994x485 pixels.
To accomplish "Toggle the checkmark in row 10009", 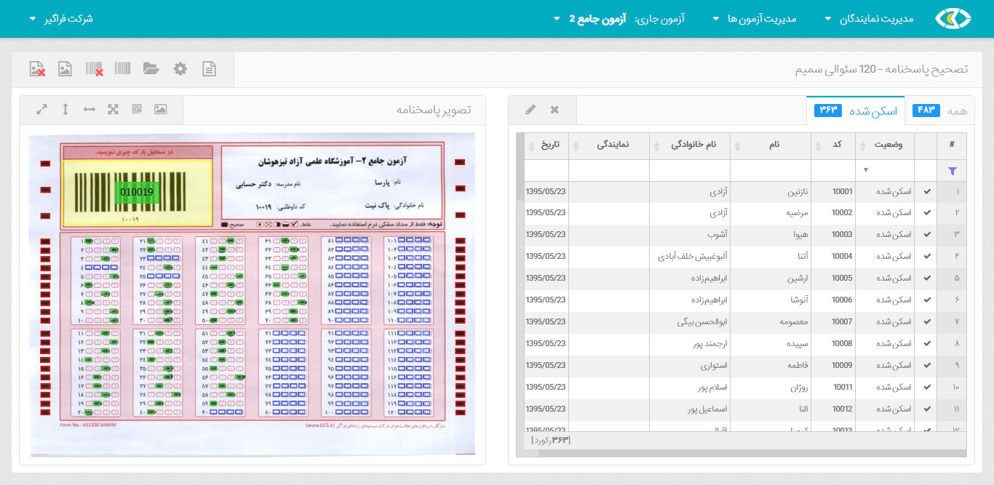I will (x=926, y=366).
